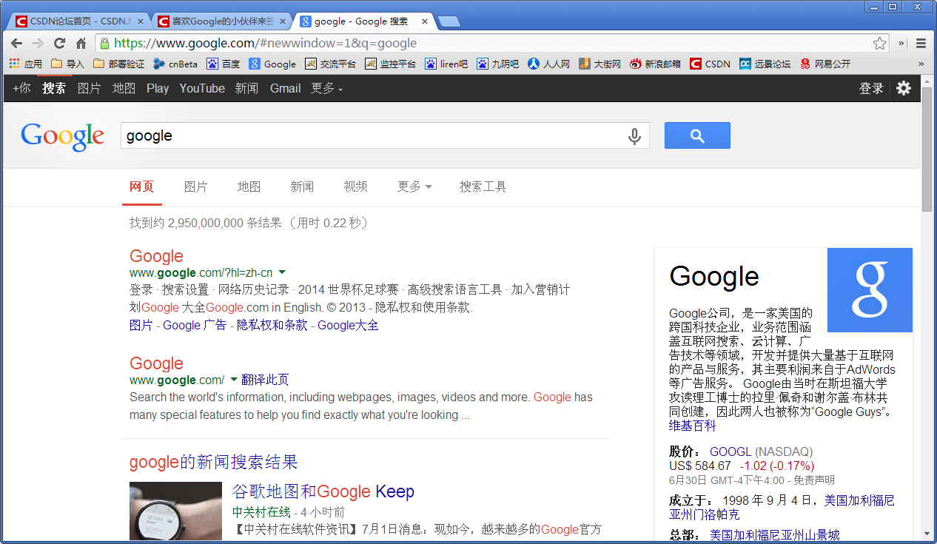Select the 图片 search results tab
This screenshot has height=544, width=937.
(x=195, y=187)
